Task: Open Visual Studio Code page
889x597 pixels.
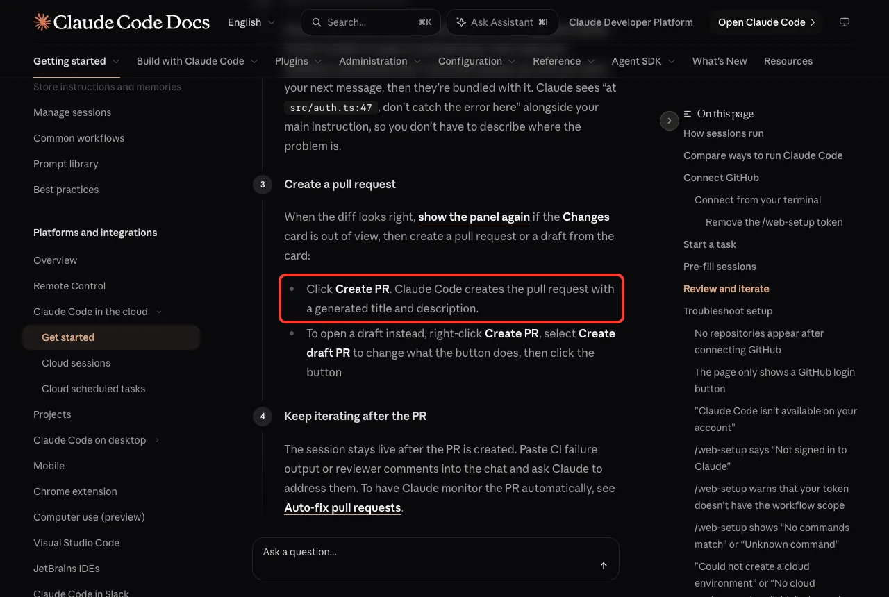Action: pos(76,543)
